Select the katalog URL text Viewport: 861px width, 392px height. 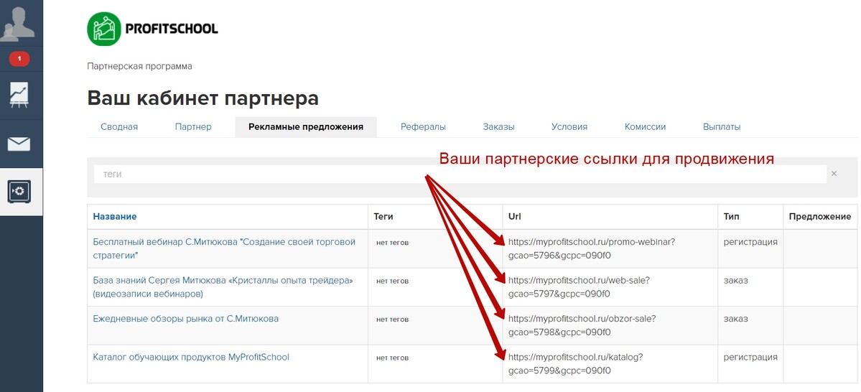coord(575,364)
